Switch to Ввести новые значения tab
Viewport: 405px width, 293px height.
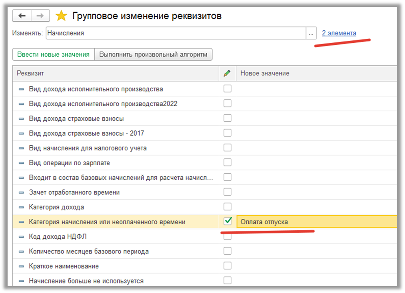54,55
